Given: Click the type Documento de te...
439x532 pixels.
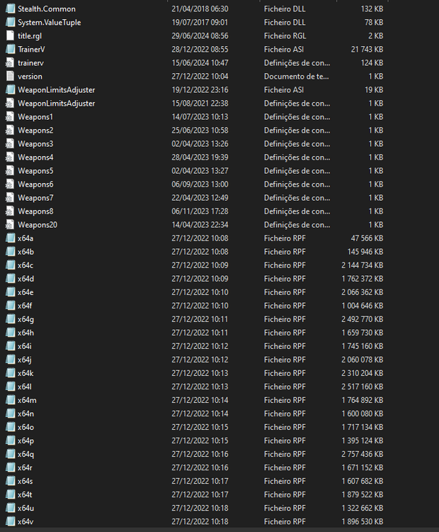Looking at the screenshot, I should coord(297,77).
